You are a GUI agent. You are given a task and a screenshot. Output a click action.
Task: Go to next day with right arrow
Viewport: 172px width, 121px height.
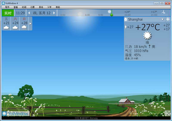(54, 13)
